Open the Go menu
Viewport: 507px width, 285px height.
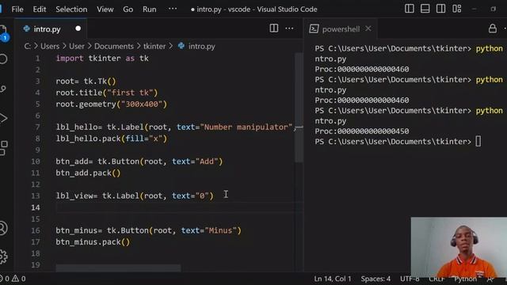click(x=128, y=9)
